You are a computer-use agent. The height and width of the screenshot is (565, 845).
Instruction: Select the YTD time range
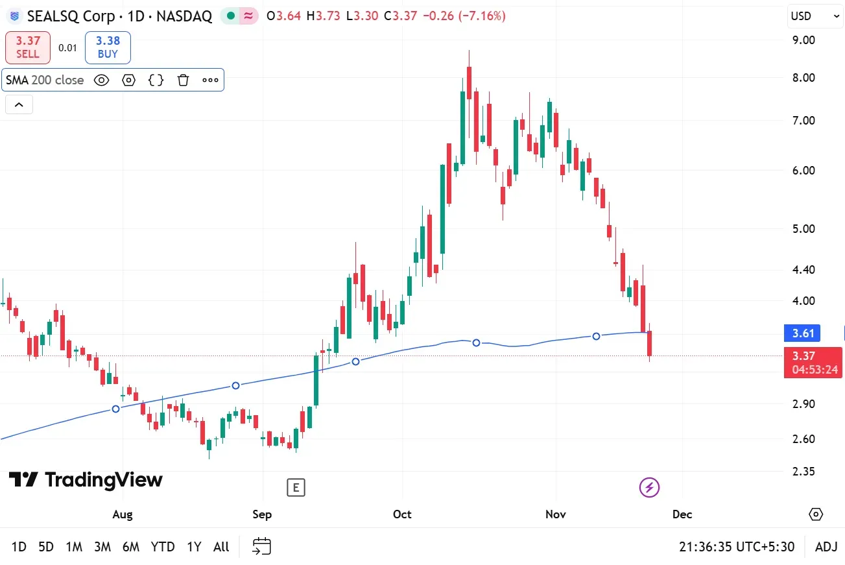coord(163,547)
